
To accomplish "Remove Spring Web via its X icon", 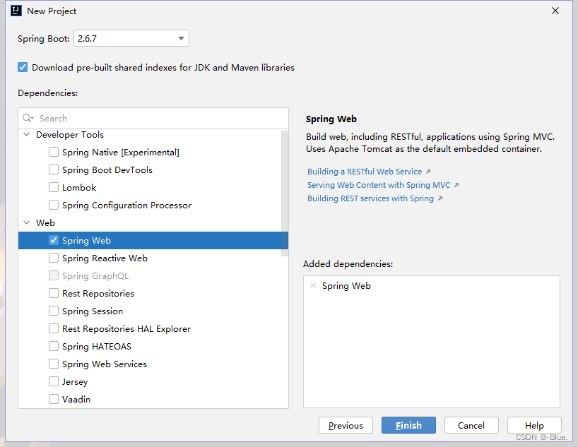I will (x=313, y=285).
